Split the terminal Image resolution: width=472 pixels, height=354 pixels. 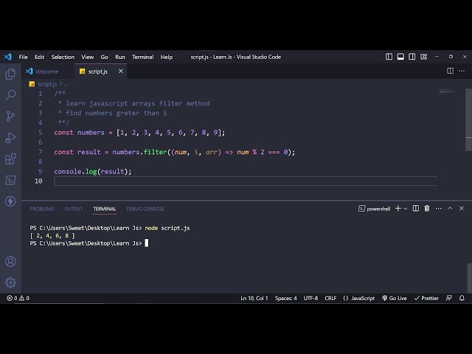pyautogui.click(x=416, y=208)
